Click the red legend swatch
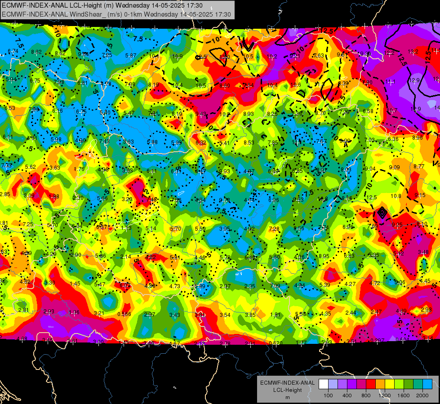This screenshot has height=404, width=440. point(371,384)
